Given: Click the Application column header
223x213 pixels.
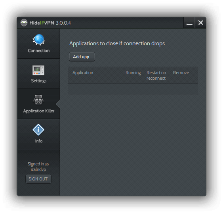Looking at the screenshot, I should click(x=83, y=73).
